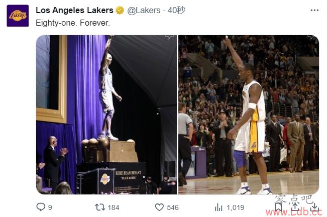Click the share upload arrow icon
327x217 pixels.
point(295,207)
